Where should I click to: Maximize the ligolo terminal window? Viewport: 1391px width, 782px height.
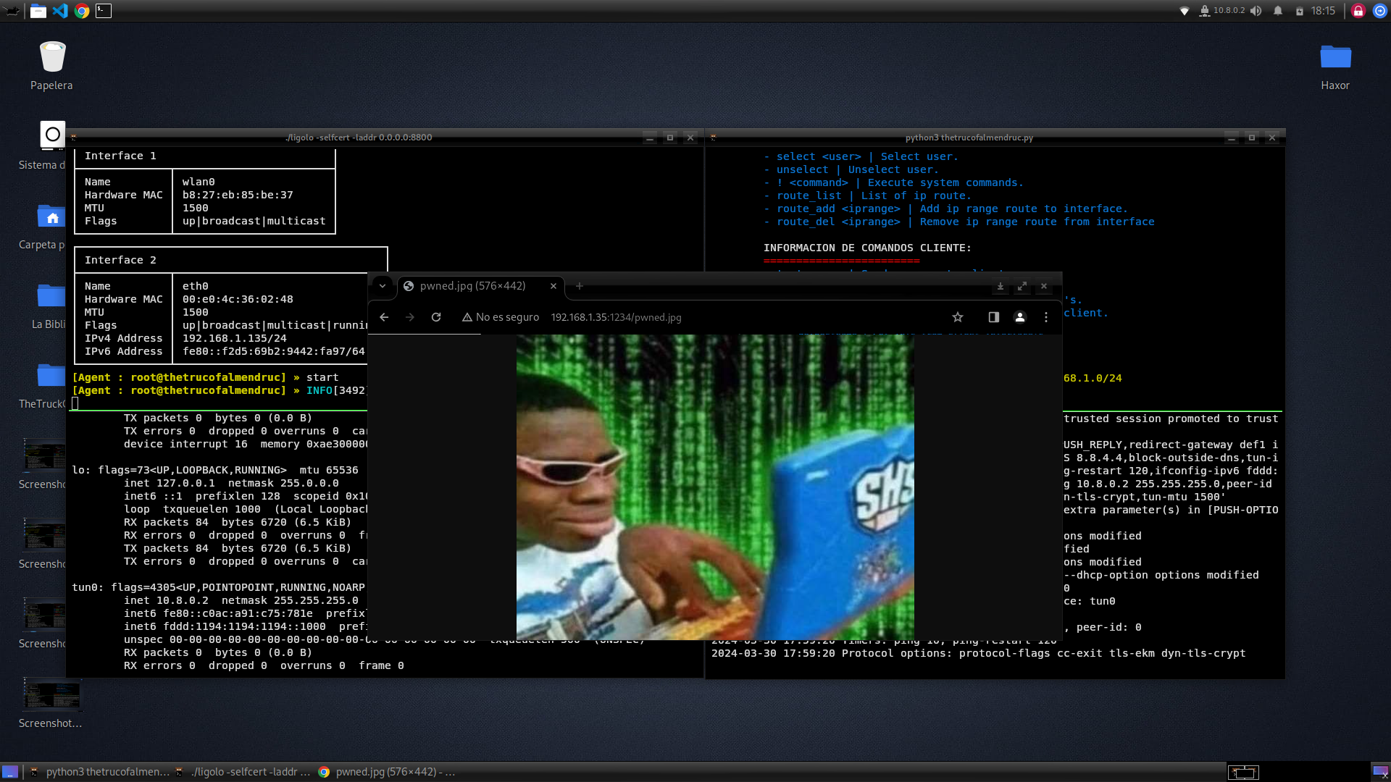tap(670, 138)
